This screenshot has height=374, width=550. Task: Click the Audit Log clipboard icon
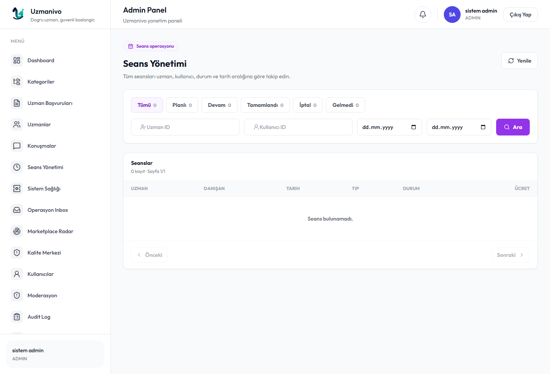17,317
